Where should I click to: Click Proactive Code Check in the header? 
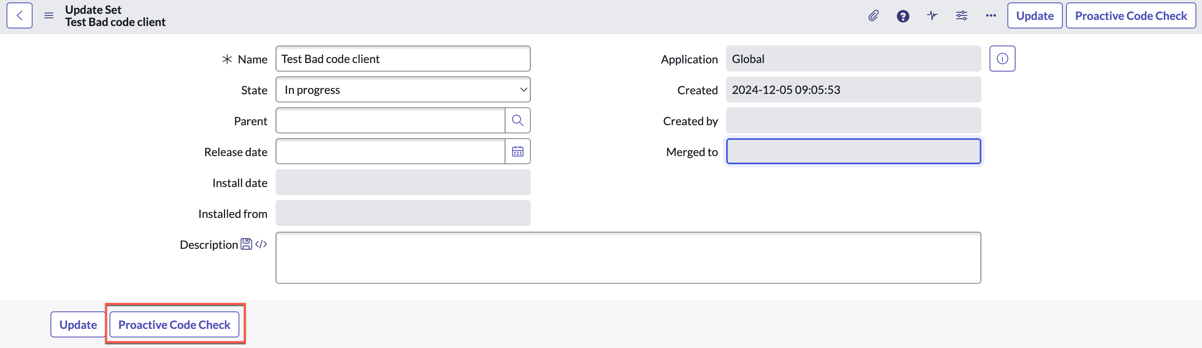(x=1131, y=15)
